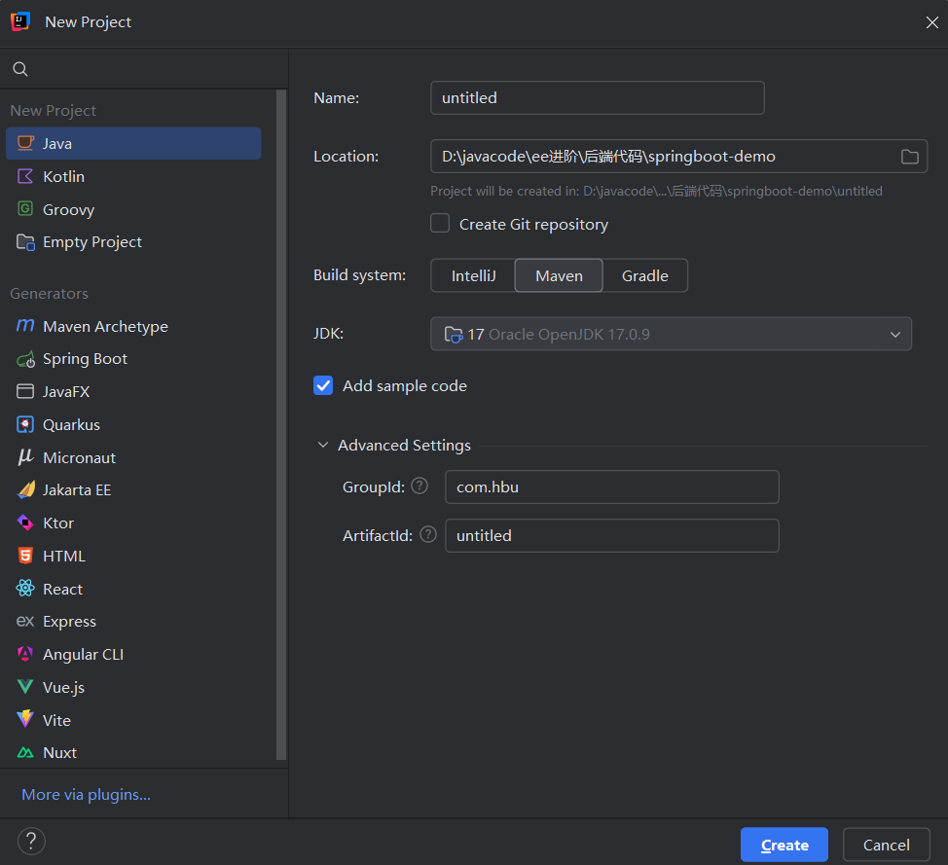This screenshot has height=865, width=948.
Task: Click the JavaFX window icon
Action: click(25, 392)
